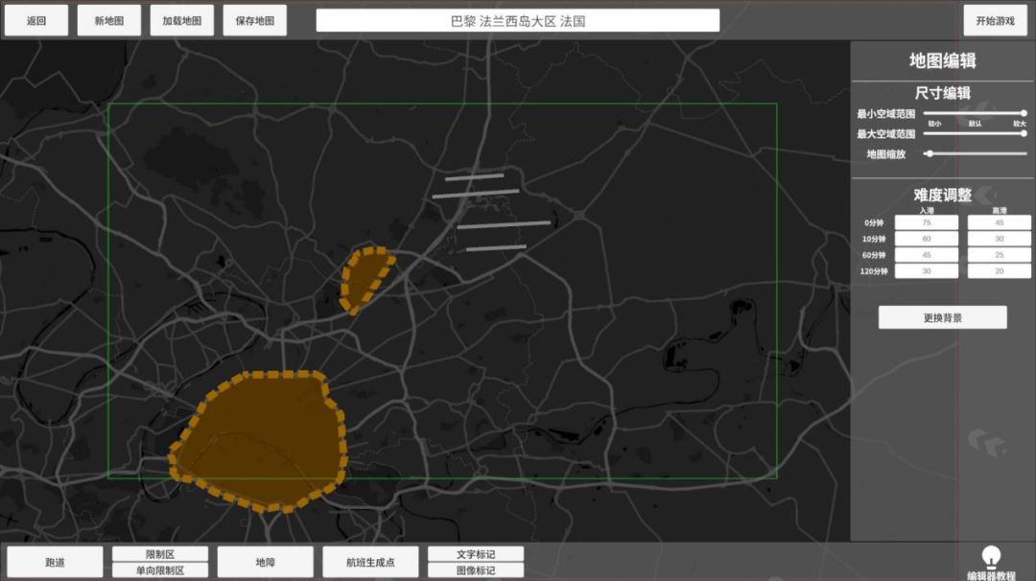
Task: Create a new map with 新地图
Action: point(108,20)
